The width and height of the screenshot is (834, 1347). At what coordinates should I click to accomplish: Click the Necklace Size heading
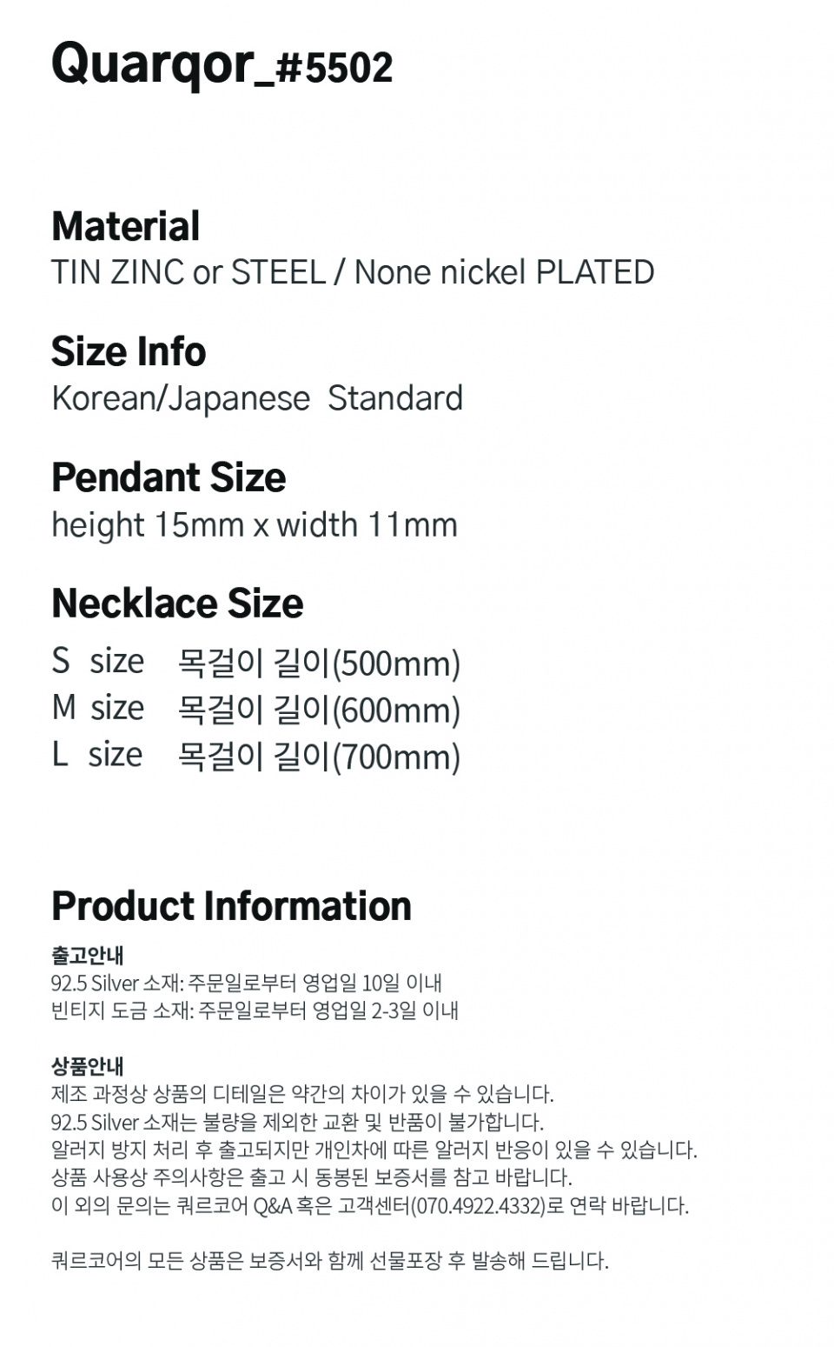(177, 603)
